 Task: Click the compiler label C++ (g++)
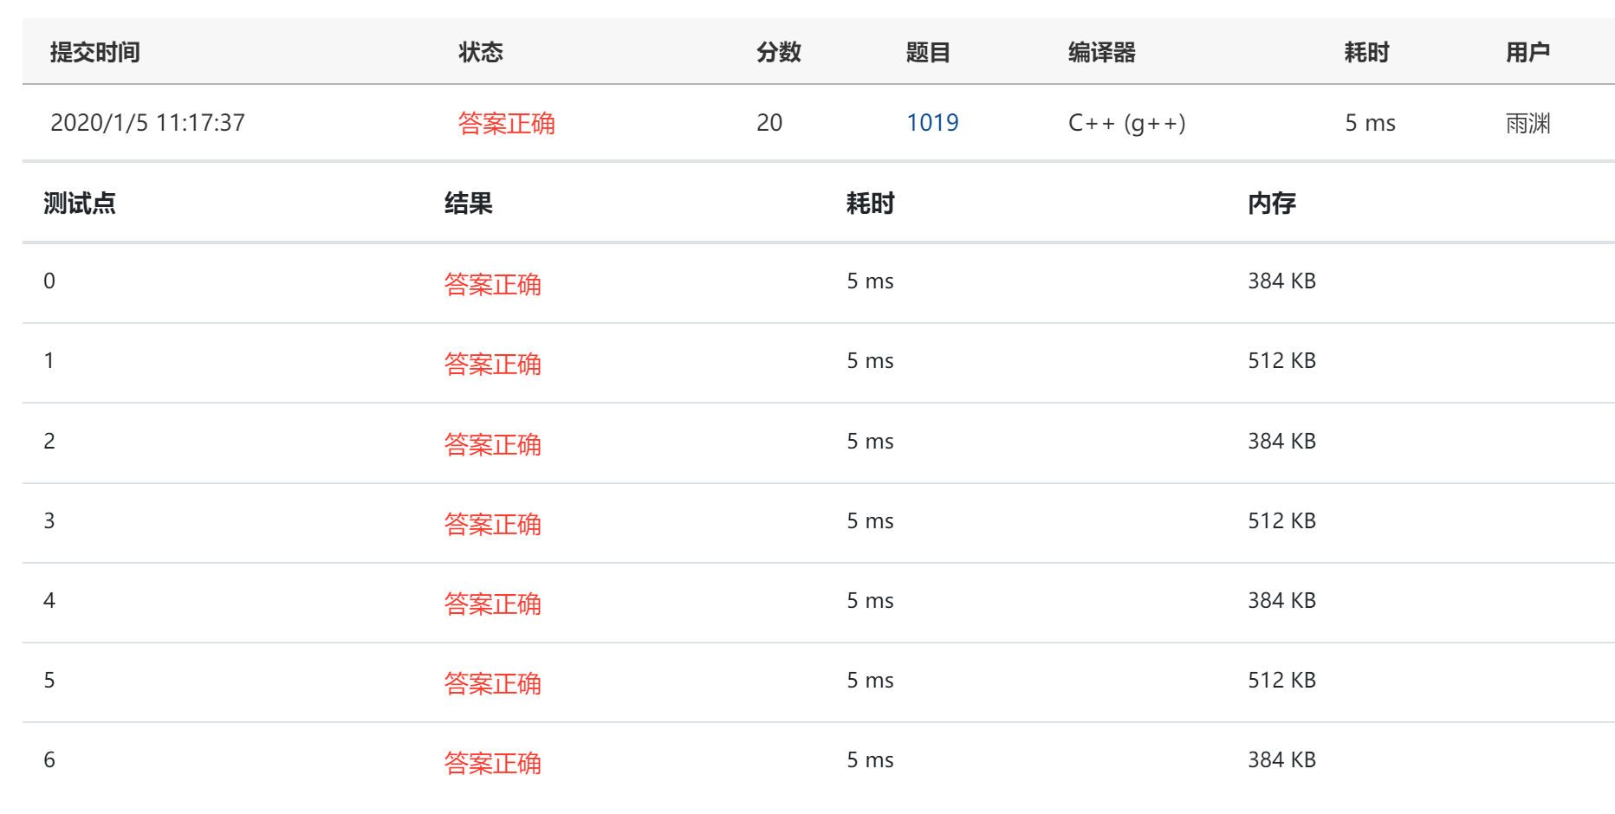[1126, 123]
